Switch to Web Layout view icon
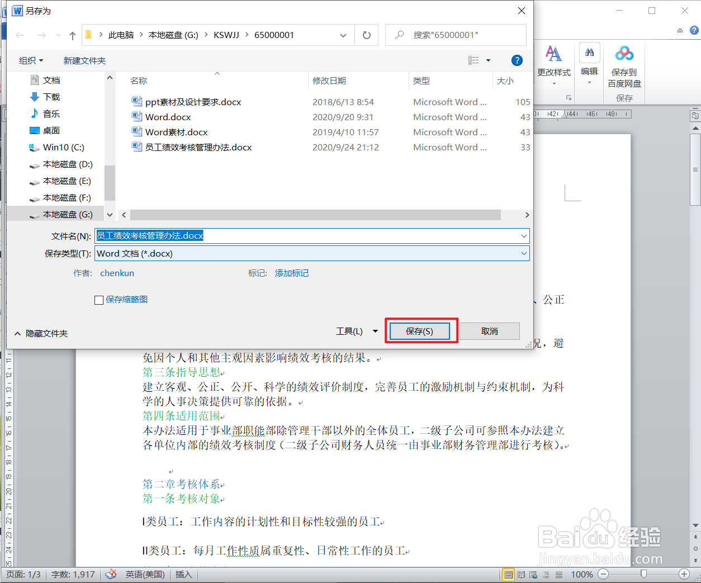Image resolution: width=701 pixels, height=583 pixels. click(533, 574)
